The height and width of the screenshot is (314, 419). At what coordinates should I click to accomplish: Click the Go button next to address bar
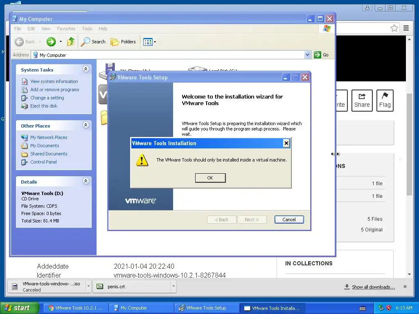pyautogui.click(x=321, y=55)
